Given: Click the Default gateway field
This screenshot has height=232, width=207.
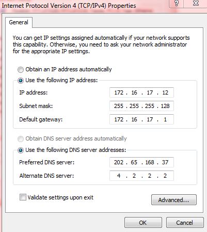Looking at the screenshot, I should click(141, 119).
